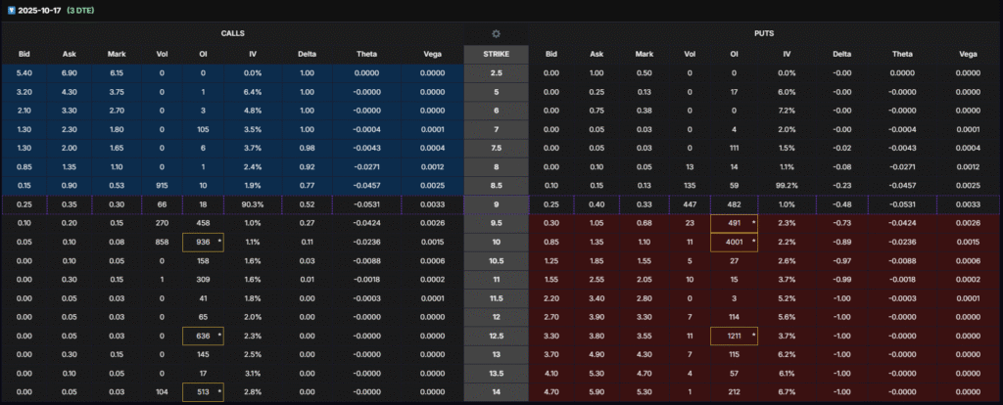Open the gear settings icon above STRIKE
1003x405 pixels.
click(x=496, y=33)
